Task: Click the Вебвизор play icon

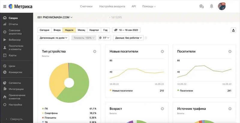Action: (5, 40)
